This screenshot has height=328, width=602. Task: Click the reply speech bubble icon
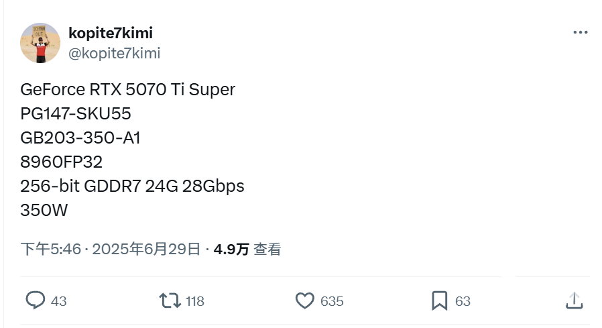click(35, 300)
